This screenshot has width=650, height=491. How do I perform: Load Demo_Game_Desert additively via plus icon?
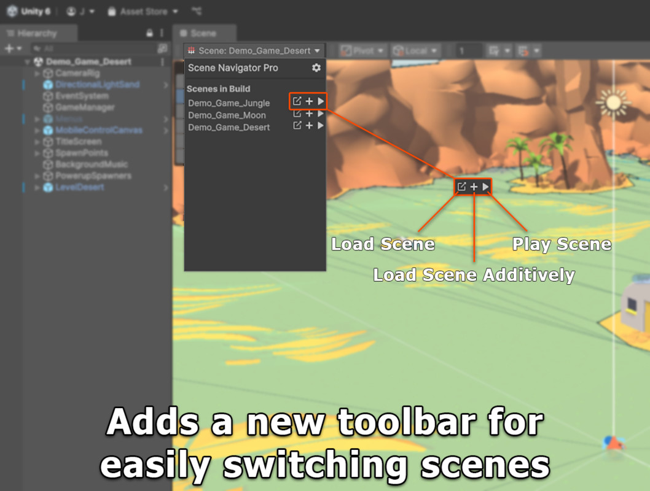(x=309, y=125)
